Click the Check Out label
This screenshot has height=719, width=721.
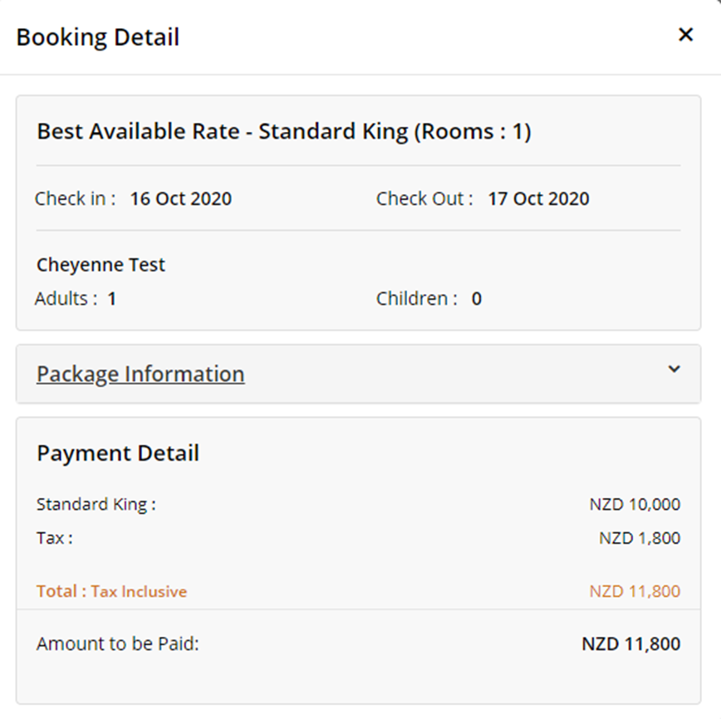[424, 199]
